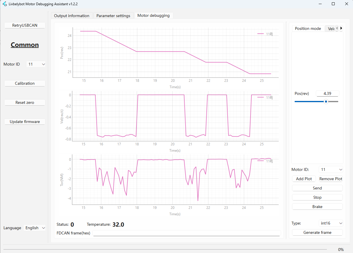Screen dimensions: 353x253
Task: Switch to Output information tab
Action: pyautogui.click(x=72, y=16)
